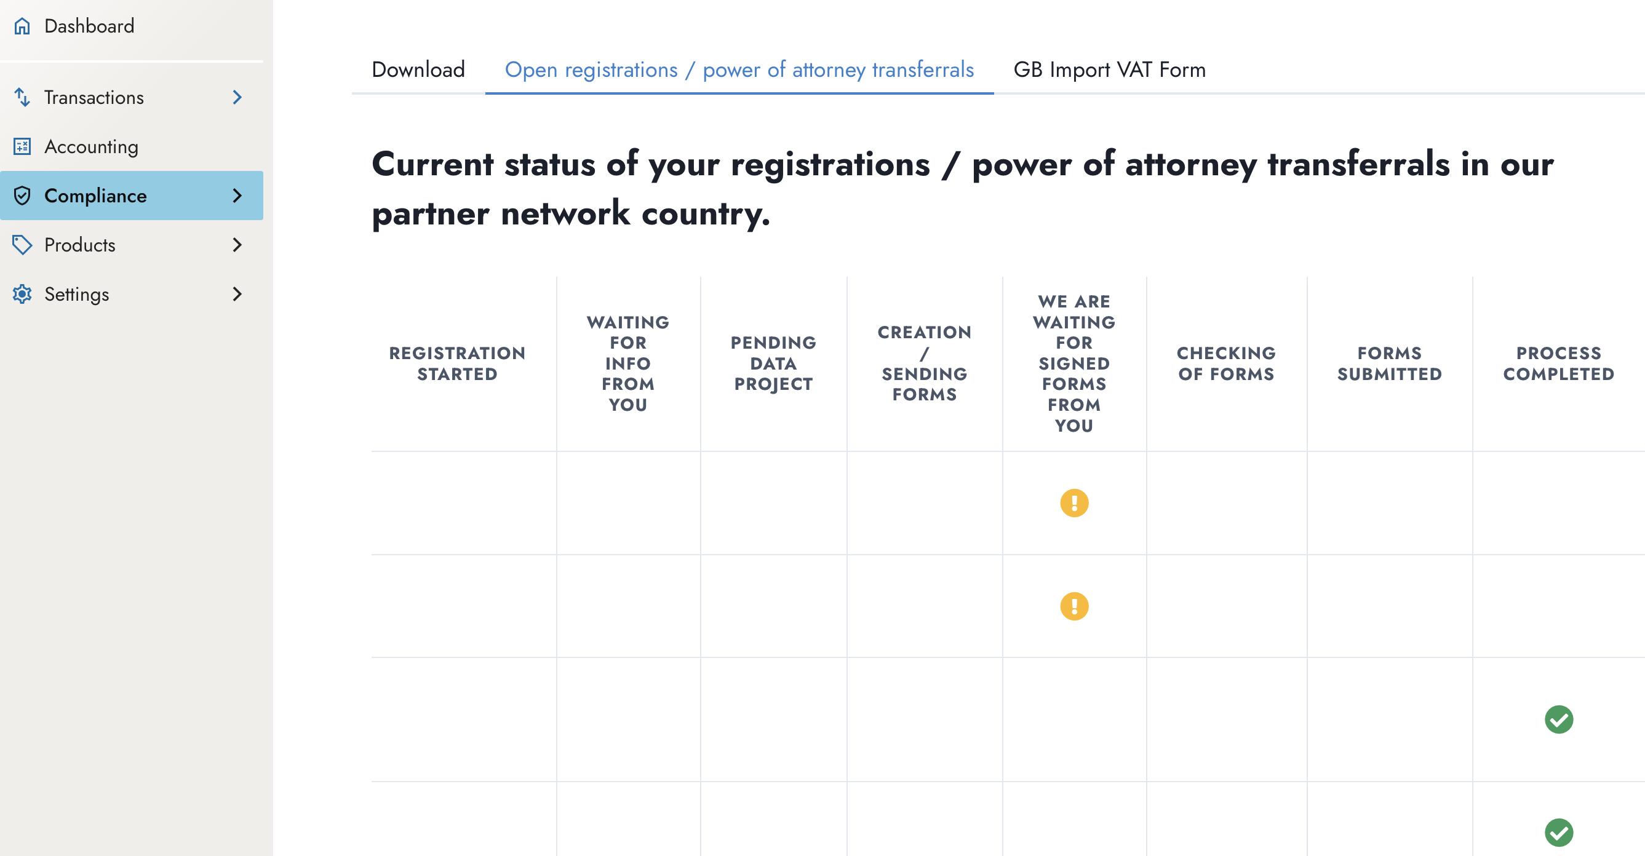
Task: Click the Settings gear icon
Action: pyautogui.click(x=22, y=295)
